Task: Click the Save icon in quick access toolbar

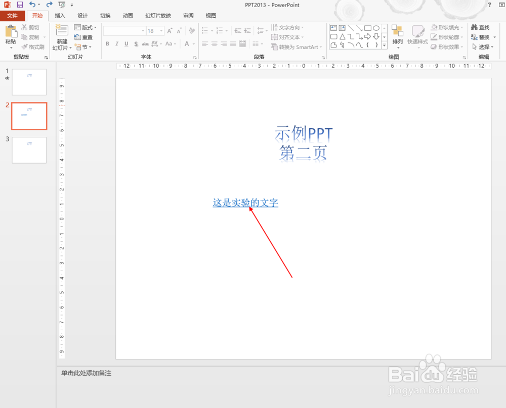Action: tap(20, 5)
